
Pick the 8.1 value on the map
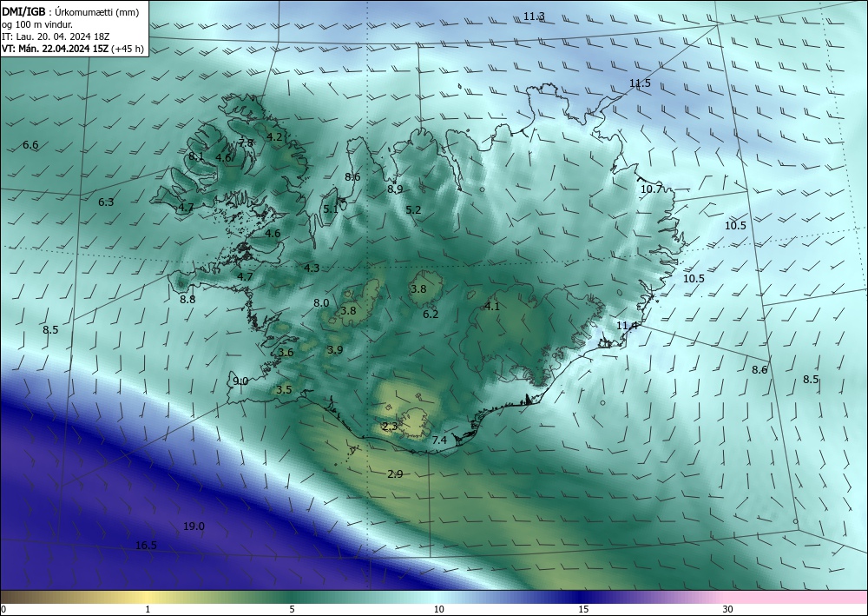click(x=196, y=156)
